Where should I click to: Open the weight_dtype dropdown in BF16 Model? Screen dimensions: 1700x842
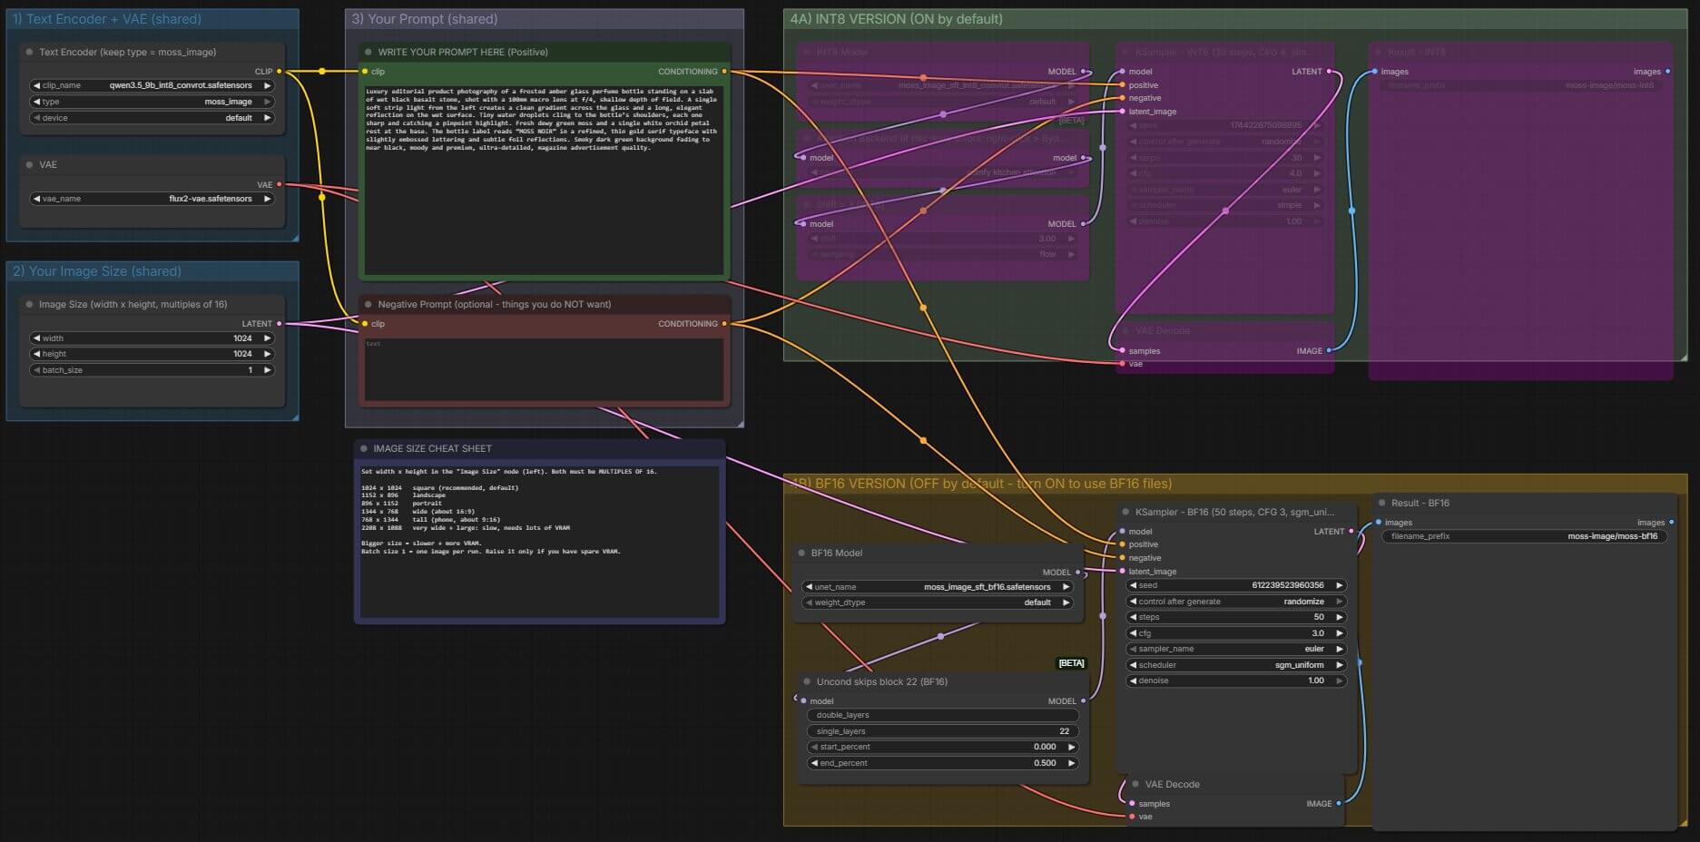pos(938,602)
